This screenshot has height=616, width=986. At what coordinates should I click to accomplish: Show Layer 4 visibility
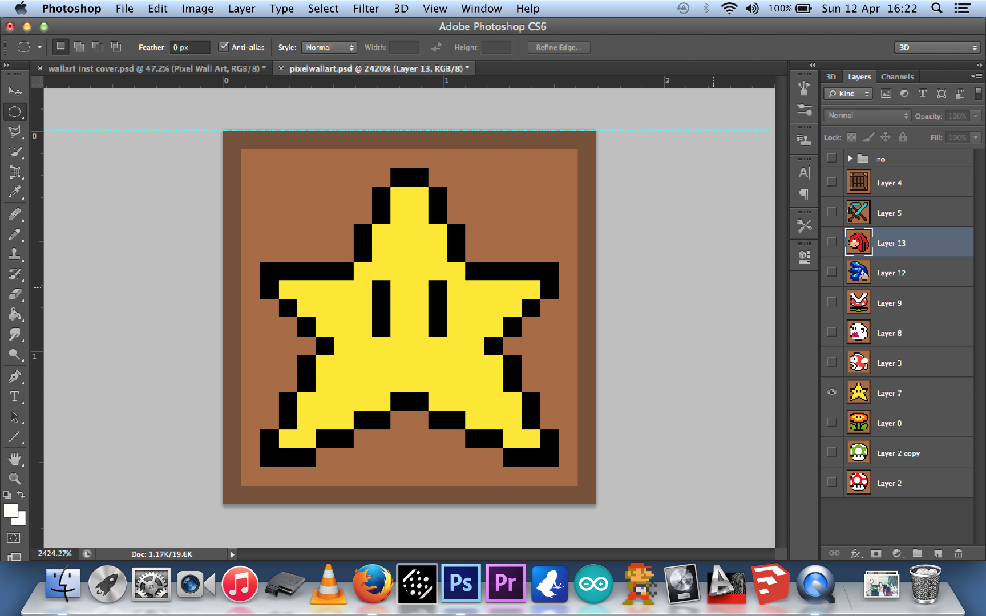[x=832, y=182]
